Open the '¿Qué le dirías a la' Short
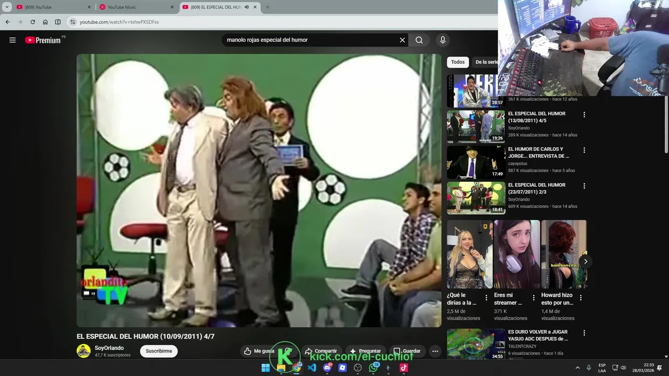Image resolution: width=669 pixels, height=376 pixels. [469, 254]
